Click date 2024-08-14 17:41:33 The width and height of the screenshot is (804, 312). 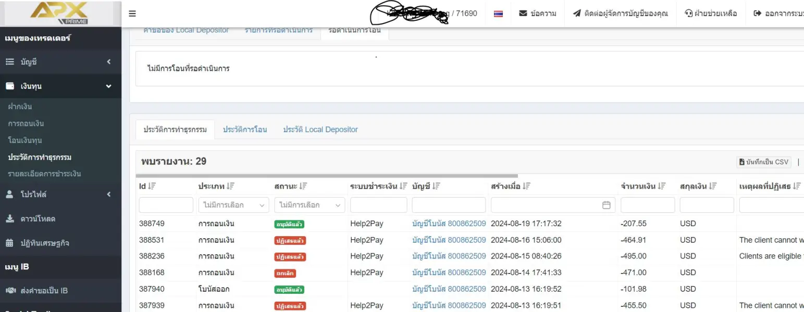526,272
